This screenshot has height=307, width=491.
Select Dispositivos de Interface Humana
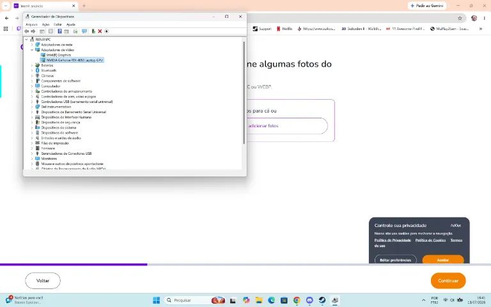(66, 117)
